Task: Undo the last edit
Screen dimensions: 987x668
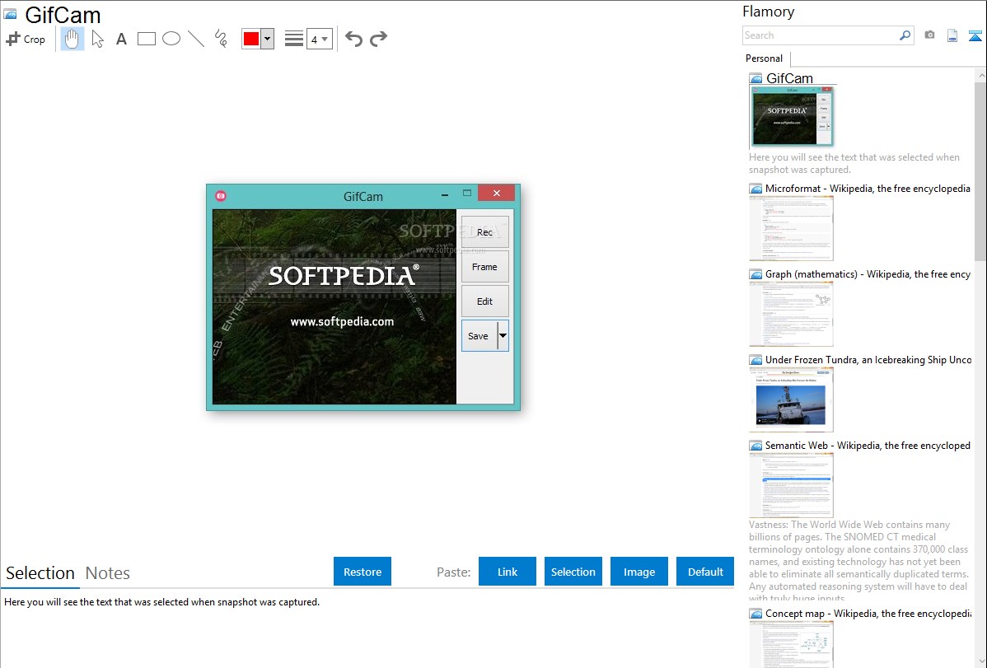Action: point(353,39)
